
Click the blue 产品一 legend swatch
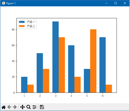[22, 22]
